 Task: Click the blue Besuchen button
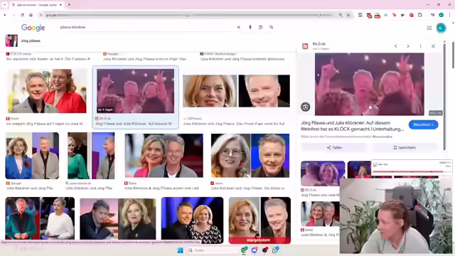click(424, 124)
